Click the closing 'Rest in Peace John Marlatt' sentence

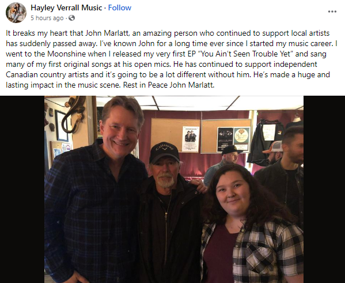tap(169, 85)
